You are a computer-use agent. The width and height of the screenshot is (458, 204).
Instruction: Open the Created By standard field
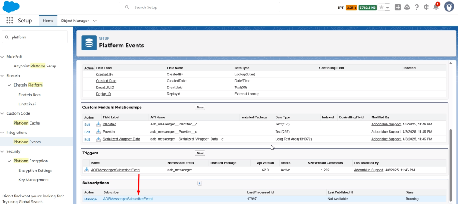pyautogui.click(x=104, y=74)
